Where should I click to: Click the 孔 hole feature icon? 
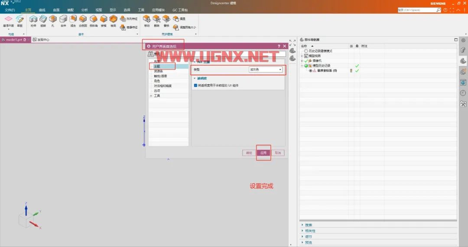53,19
